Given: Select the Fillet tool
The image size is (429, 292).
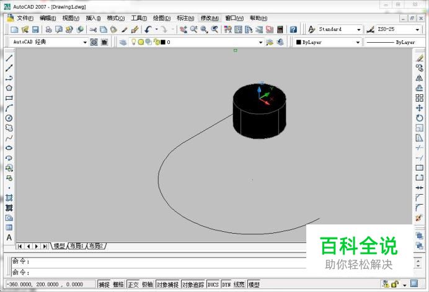Looking at the screenshot, I should click(x=420, y=208).
